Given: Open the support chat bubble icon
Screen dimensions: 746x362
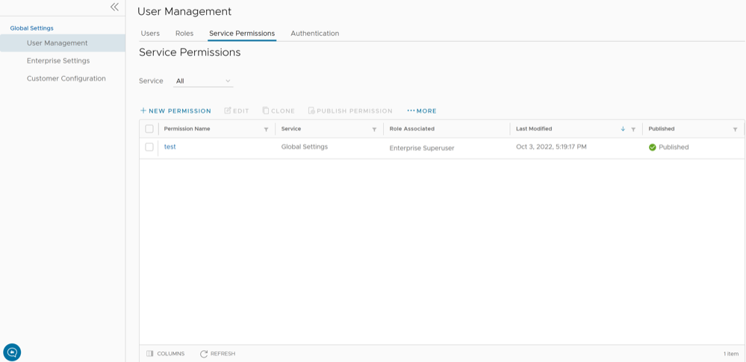Looking at the screenshot, I should pos(12,352).
